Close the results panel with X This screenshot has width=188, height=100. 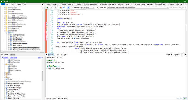pos(185,55)
